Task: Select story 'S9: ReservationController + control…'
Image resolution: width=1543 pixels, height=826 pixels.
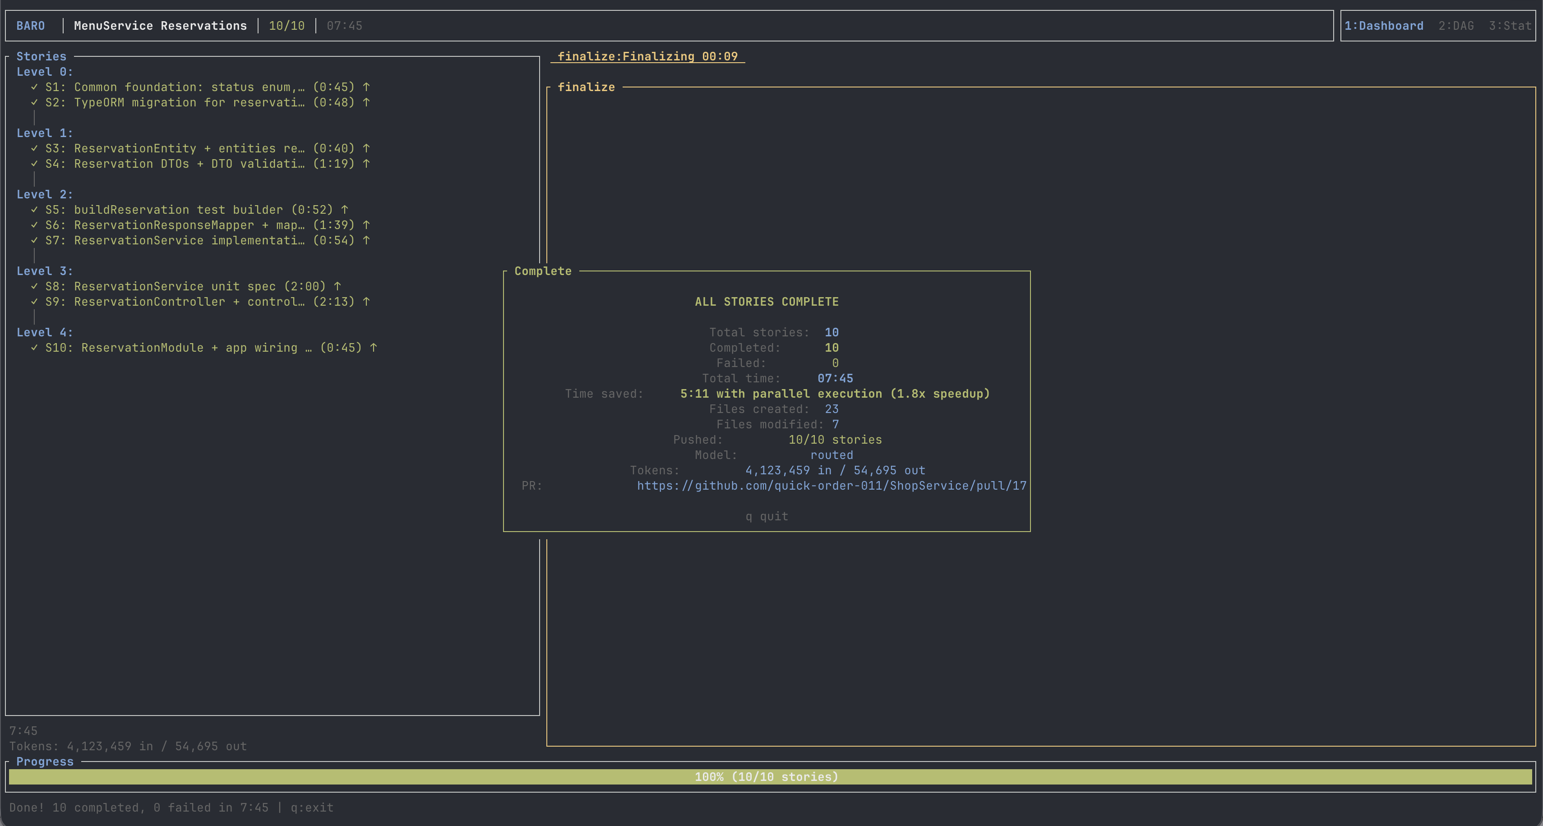Action: pos(175,302)
